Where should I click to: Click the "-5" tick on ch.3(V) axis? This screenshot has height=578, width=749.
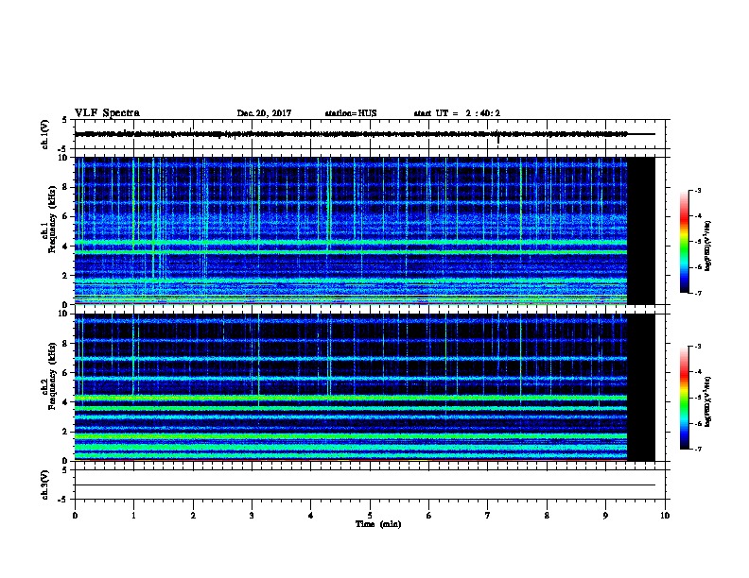tap(62, 500)
